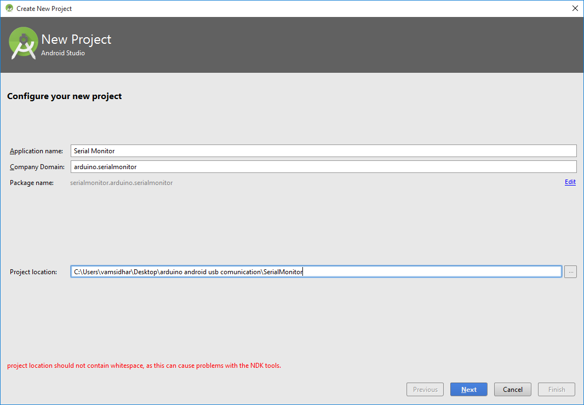This screenshot has height=405, width=584.
Task: Click the Company Domain label
Action: tap(37, 167)
